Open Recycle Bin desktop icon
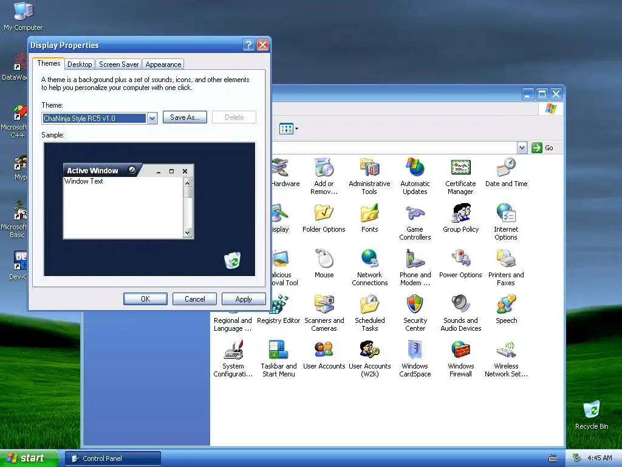622x467 pixels. pyautogui.click(x=592, y=410)
